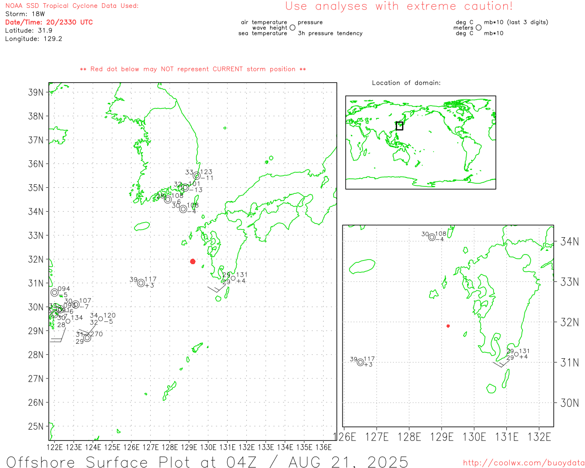Click the station marker labeled 30 107 -7
This screenshot has height=468, width=585.
pos(76,304)
